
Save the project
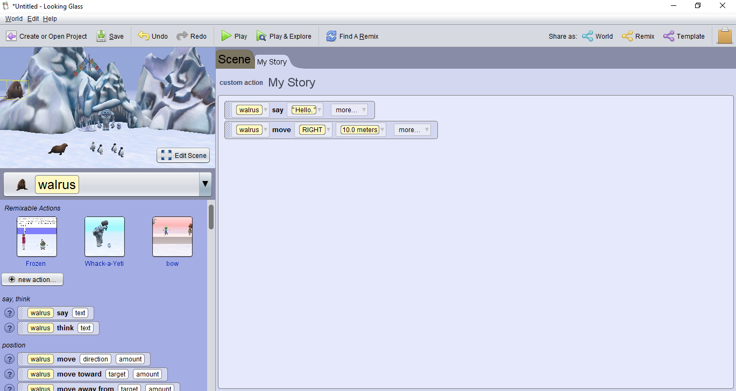tap(110, 36)
